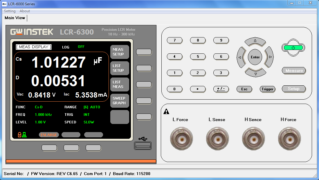Viewport: 319px width, 180px height.
Task: Click the H Sence BNC connector
Action: click(253, 139)
